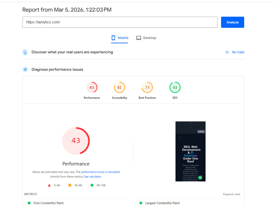This screenshot has width=274, height=206.
Task: Click the info icon beside No Data
Action: (x=227, y=52)
